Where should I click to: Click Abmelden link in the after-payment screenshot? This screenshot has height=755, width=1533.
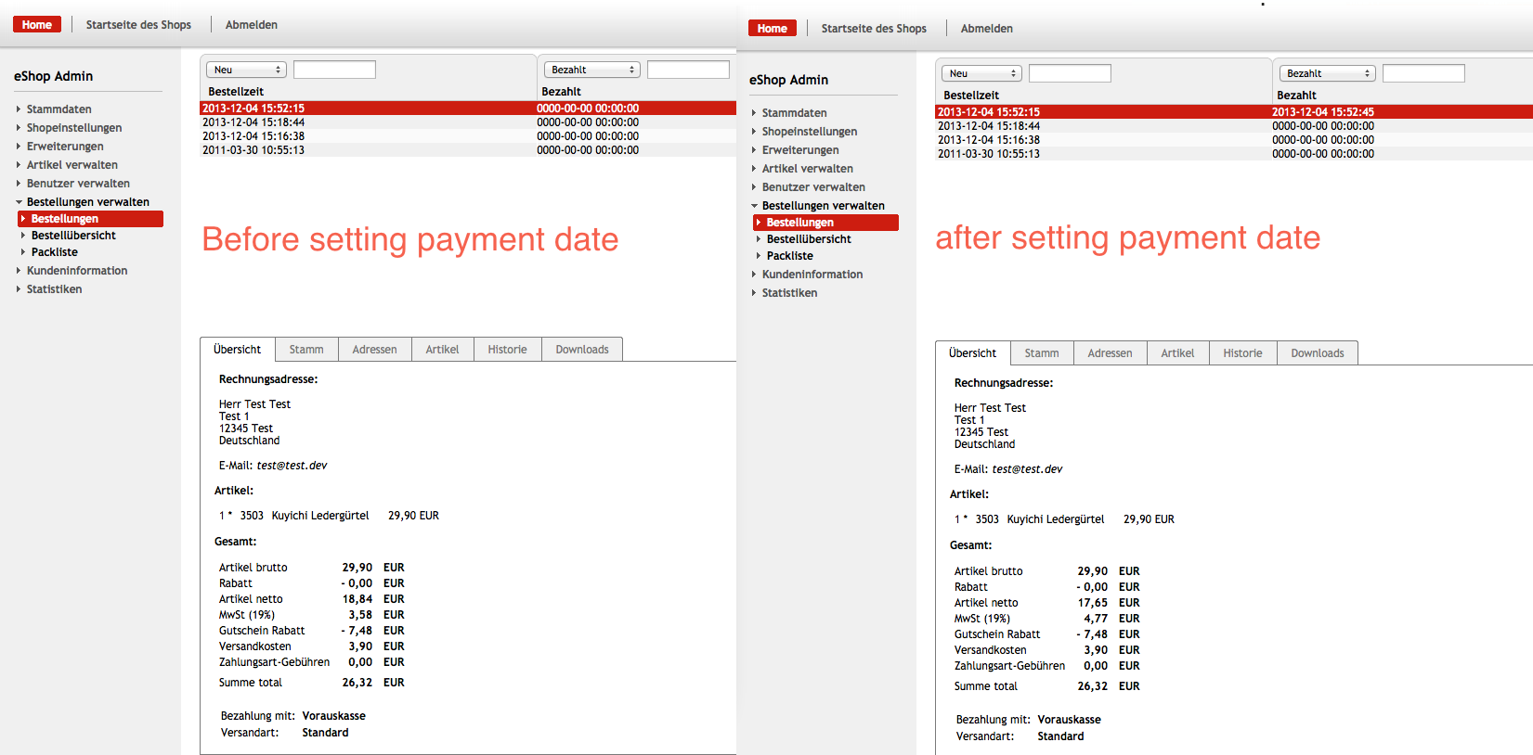[x=986, y=29]
